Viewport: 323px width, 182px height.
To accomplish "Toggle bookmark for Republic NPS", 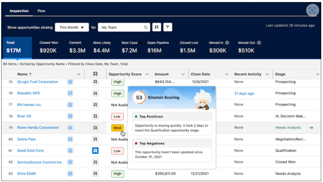I will click(95, 93).
